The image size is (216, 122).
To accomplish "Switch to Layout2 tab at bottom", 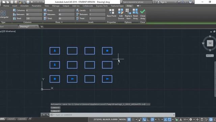I will click(22, 119).
